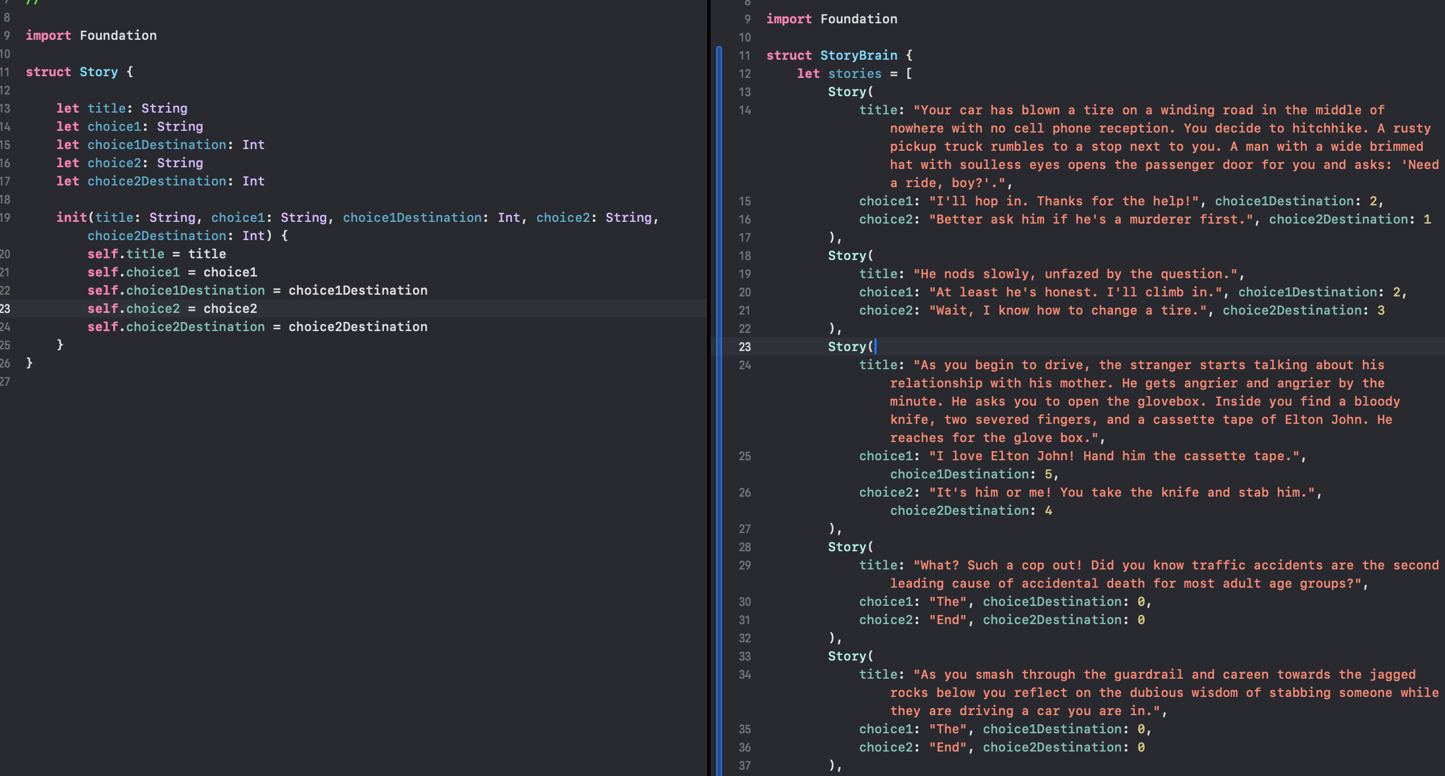Image resolution: width=1445 pixels, height=776 pixels.
Task: Click 'Story(' on line 28 of StoryBrain
Action: click(x=851, y=547)
